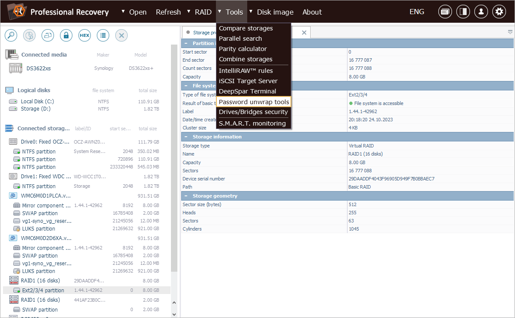
Task: Click the Logical disks monitor icon
Action: (x=9, y=90)
